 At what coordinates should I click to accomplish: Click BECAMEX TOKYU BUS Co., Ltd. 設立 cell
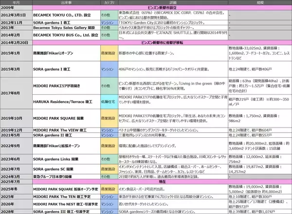67,35
